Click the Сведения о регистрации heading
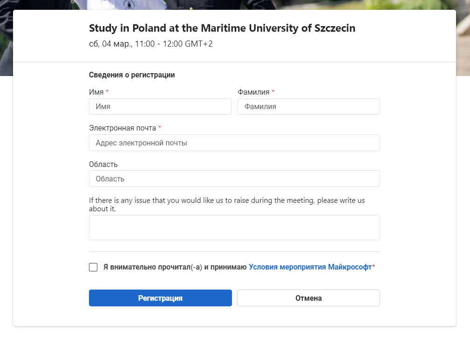The width and height of the screenshot is (470, 339). (132, 75)
